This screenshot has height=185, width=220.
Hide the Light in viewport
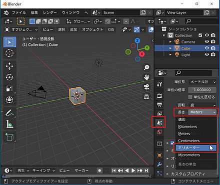206,54
